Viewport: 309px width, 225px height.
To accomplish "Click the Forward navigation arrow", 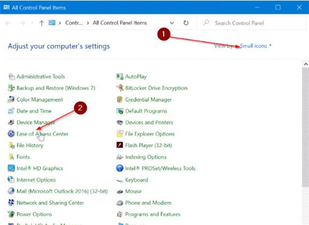I will [22, 23].
